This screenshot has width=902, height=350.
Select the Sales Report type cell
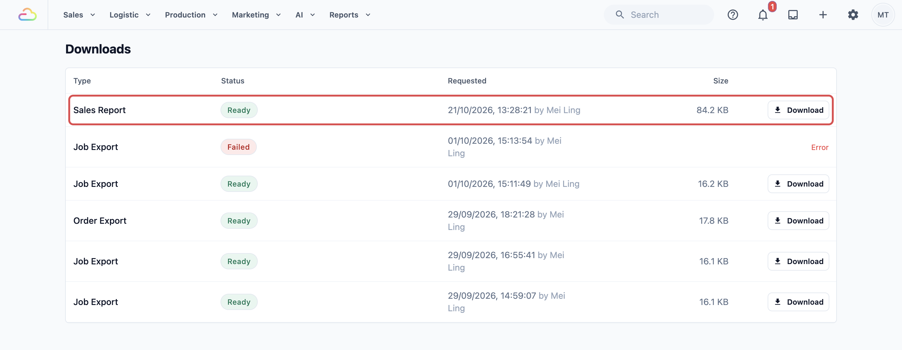[x=100, y=110]
